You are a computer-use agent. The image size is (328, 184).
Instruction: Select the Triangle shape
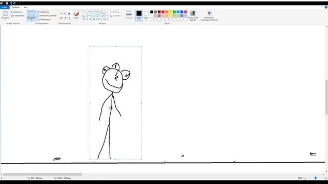pyautogui.click(x=105, y=12)
